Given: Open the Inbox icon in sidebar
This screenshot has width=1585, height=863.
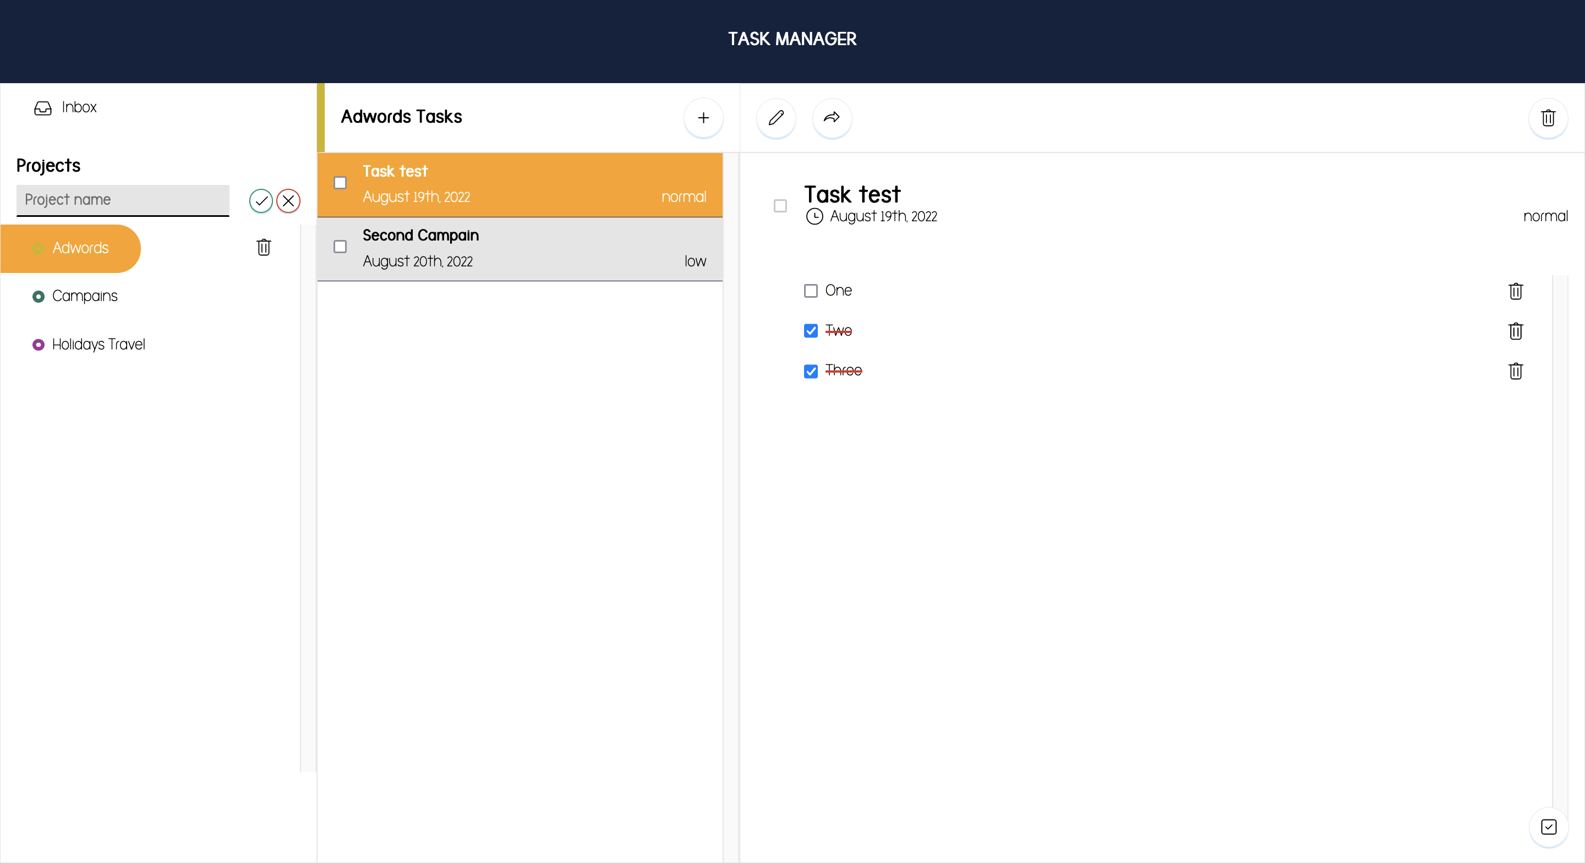Looking at the screenshot, I should pyautogui.click(x=42, y=108).
